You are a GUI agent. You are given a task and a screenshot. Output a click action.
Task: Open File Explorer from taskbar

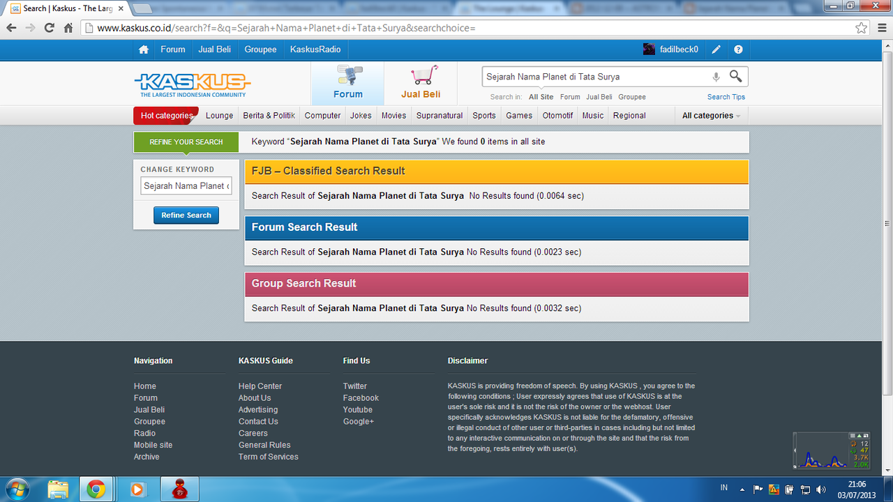pos(59,489)
